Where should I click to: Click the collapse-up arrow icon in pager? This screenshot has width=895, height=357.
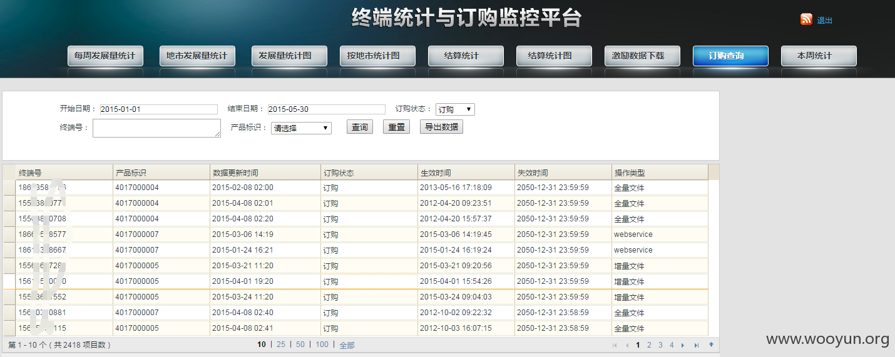(x=711, y=344)
